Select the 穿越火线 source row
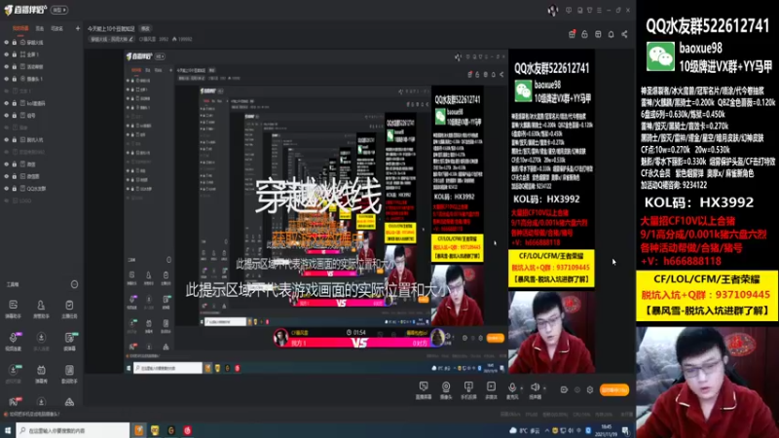 coord(42,42)
